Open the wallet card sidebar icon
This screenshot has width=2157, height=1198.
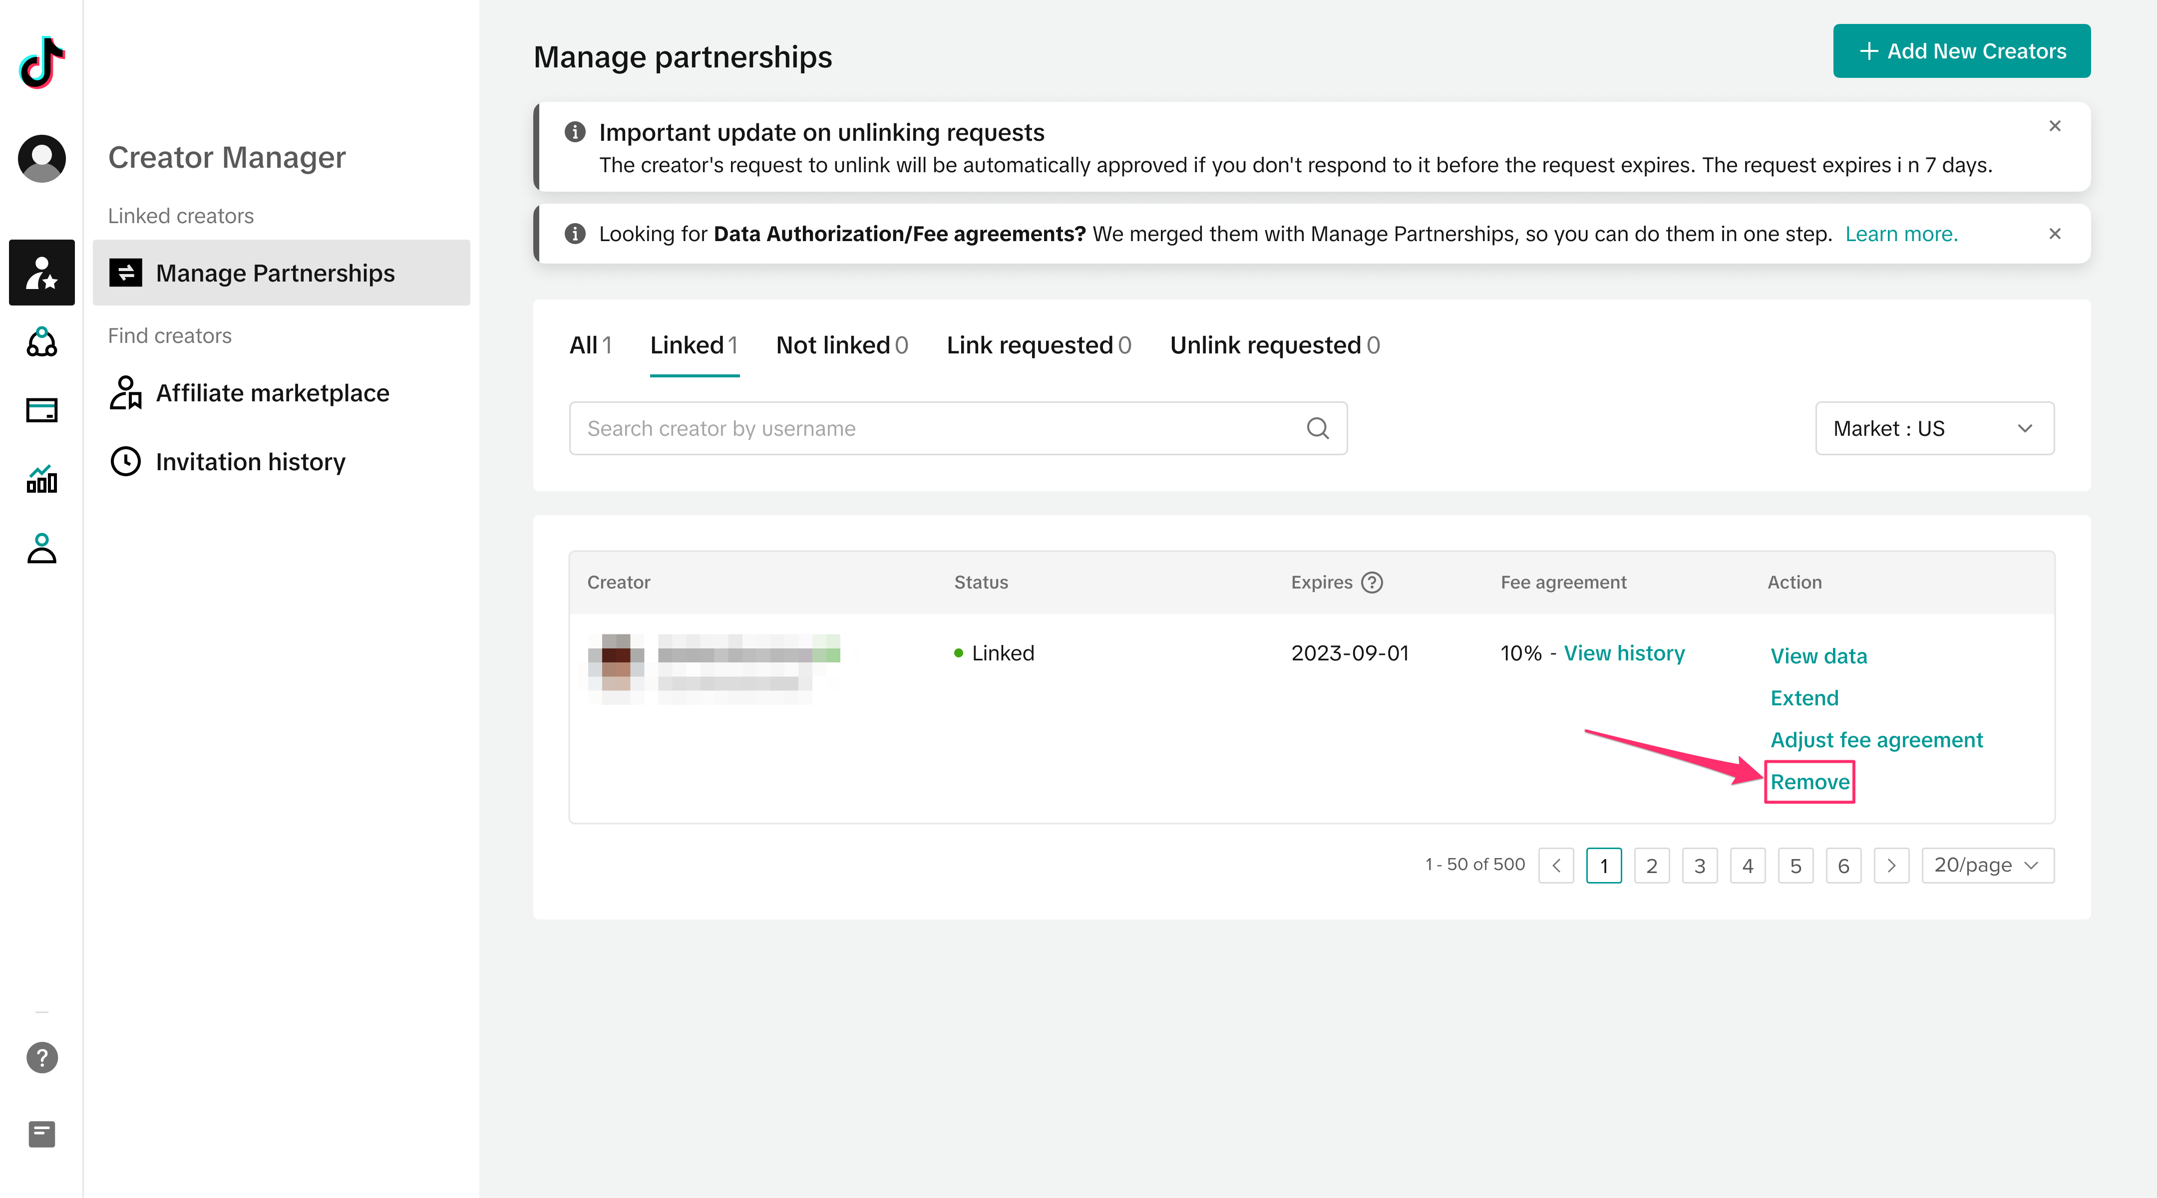pos(41,410)
